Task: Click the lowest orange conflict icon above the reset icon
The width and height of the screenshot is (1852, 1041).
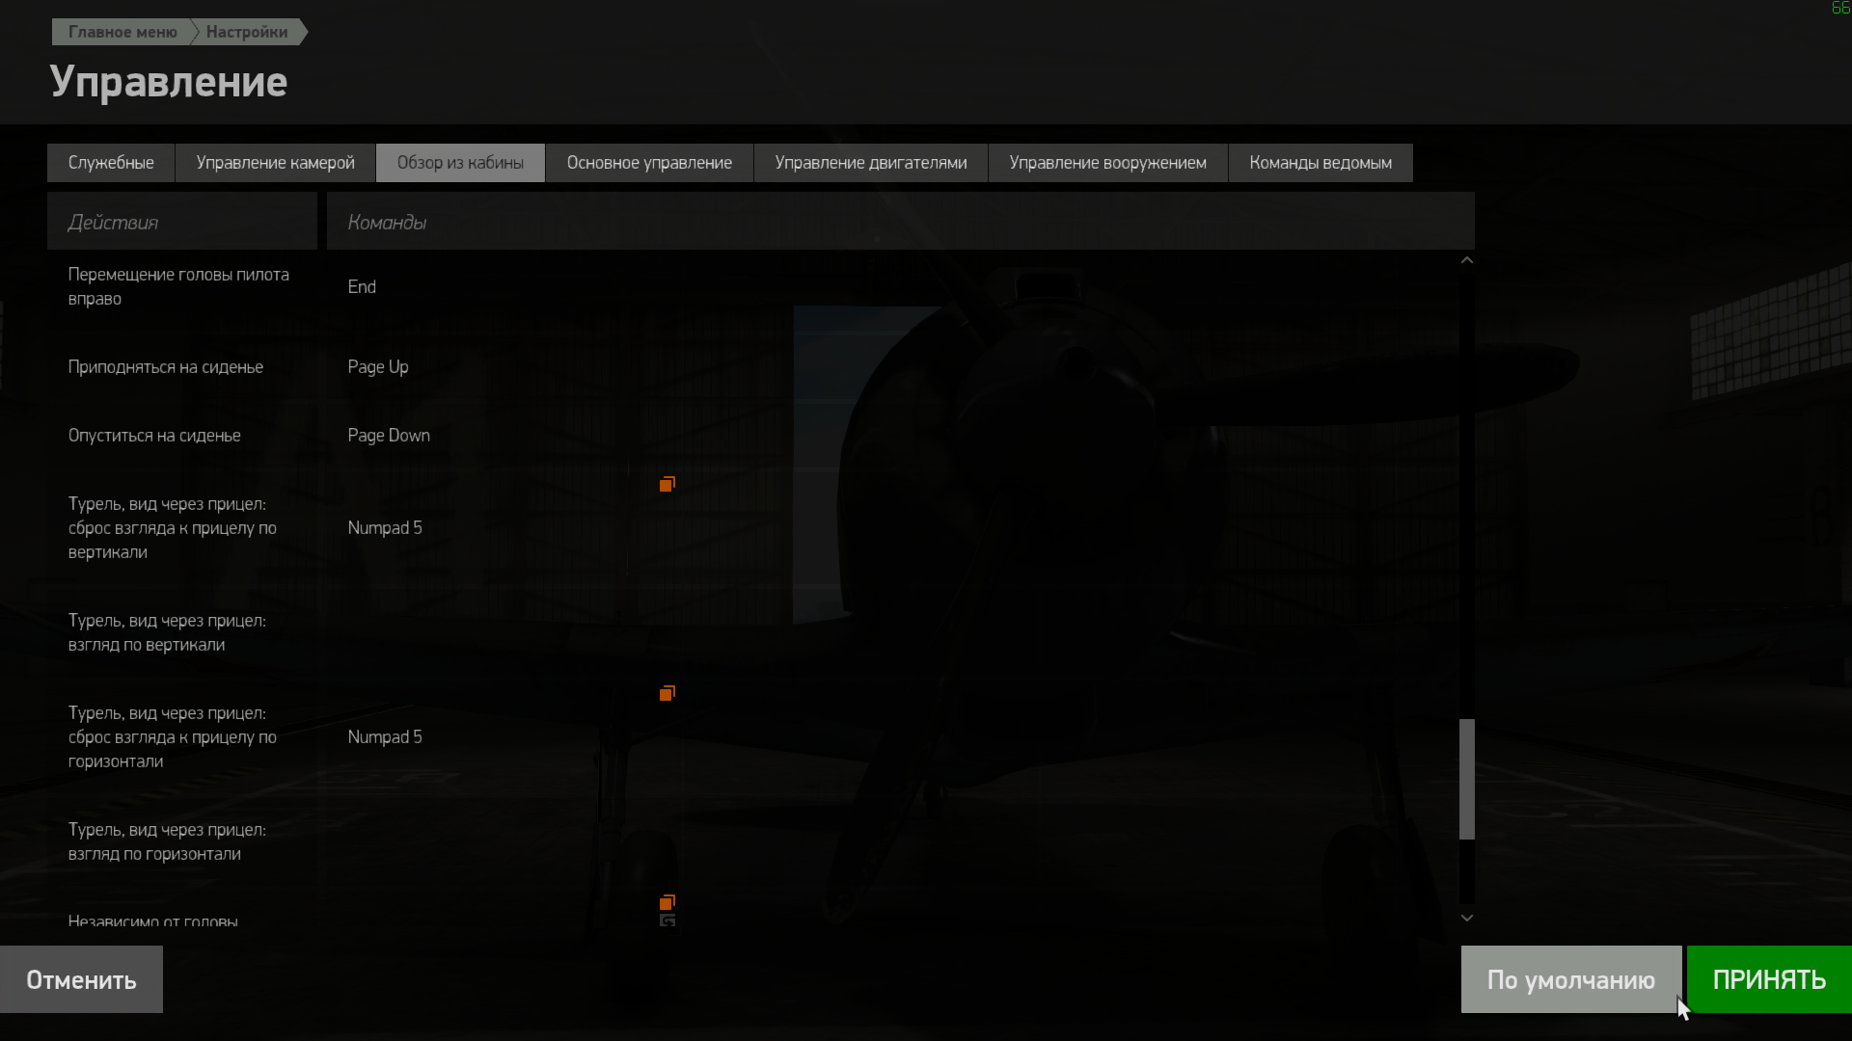Action: click(x=667, y=902)
